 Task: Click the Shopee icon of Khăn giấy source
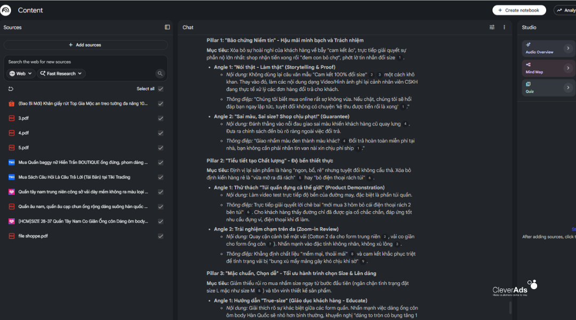click(11, 103)
